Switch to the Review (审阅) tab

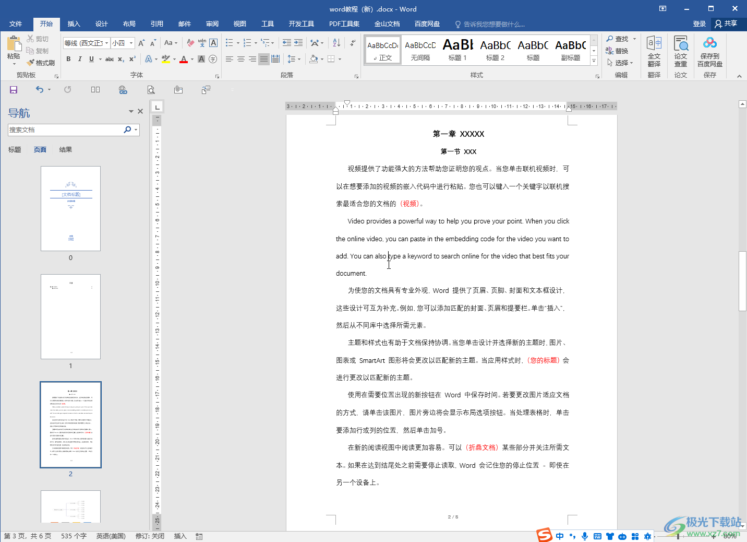(212, 24)
